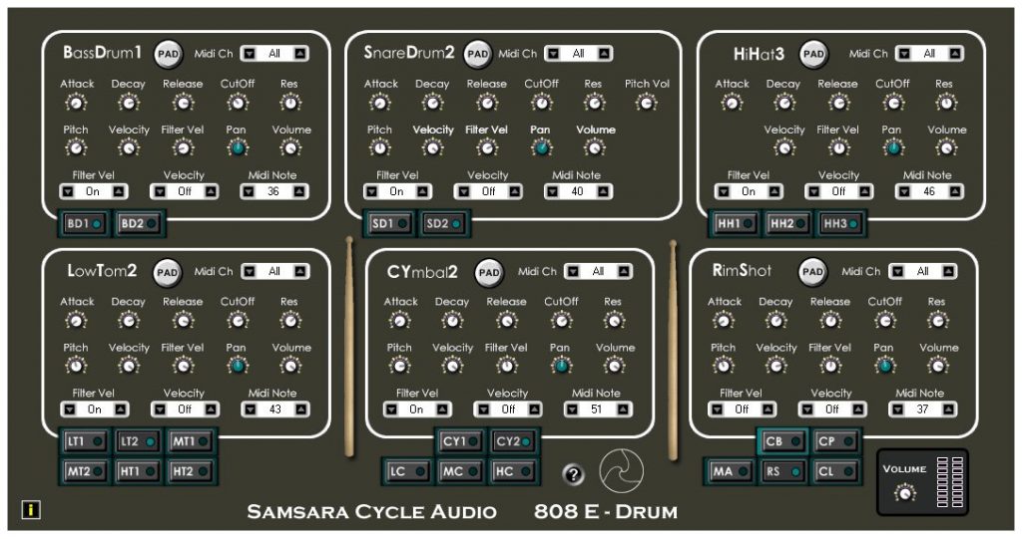This screenshot has height=539, width=1022.
Task: Tap the HiHat3 PAD button
Action: pos(813,54)
